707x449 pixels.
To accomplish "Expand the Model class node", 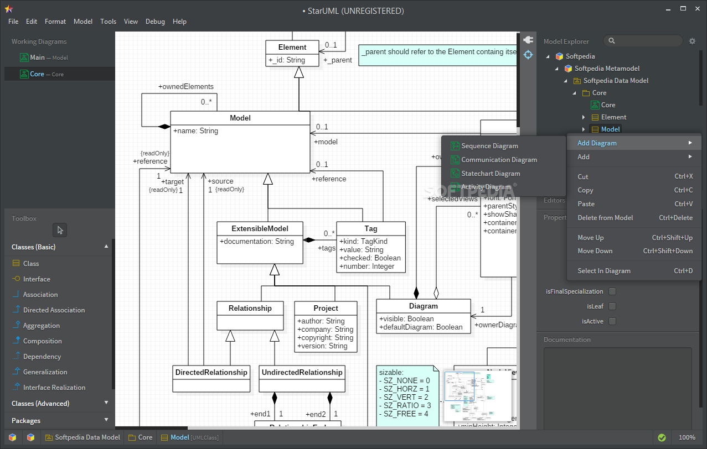I will (584, 129).
